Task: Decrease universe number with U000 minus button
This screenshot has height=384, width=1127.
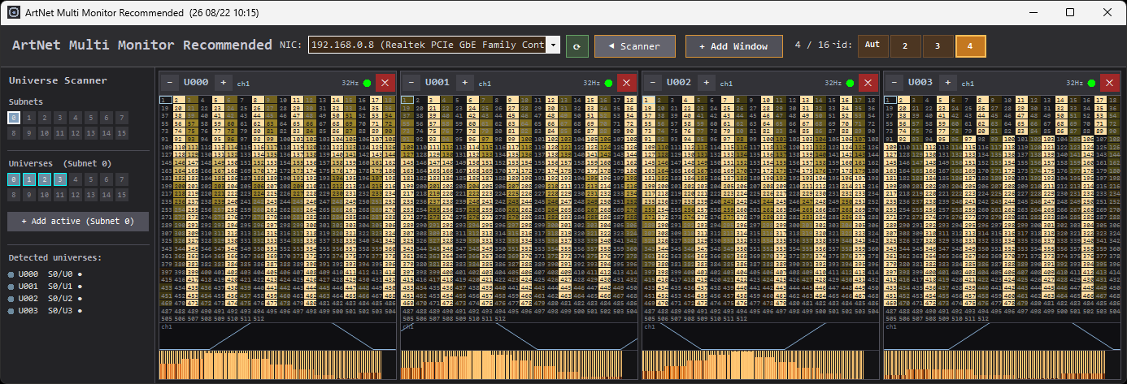Action: pyautogui.click(x=168, y=82)
